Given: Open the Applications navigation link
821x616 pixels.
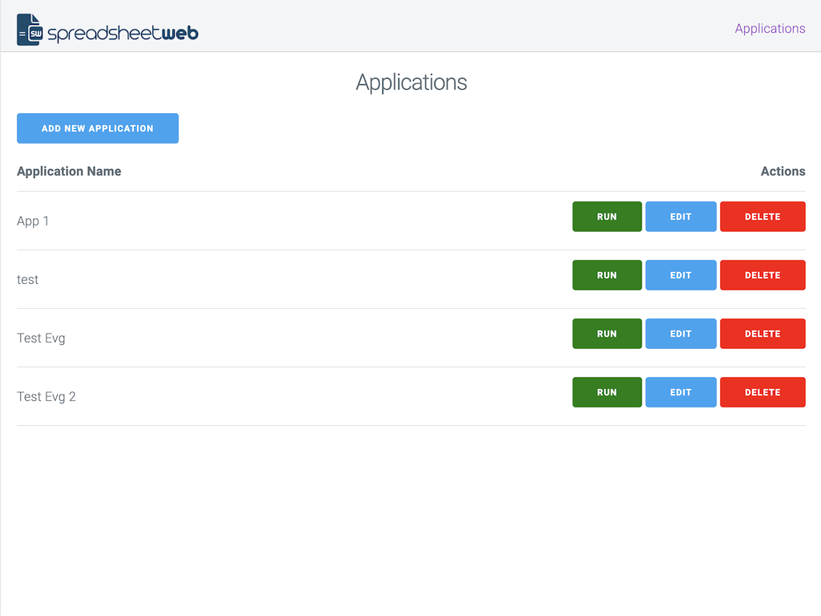Looking at the screenshot, I should [x=770, y=29].
